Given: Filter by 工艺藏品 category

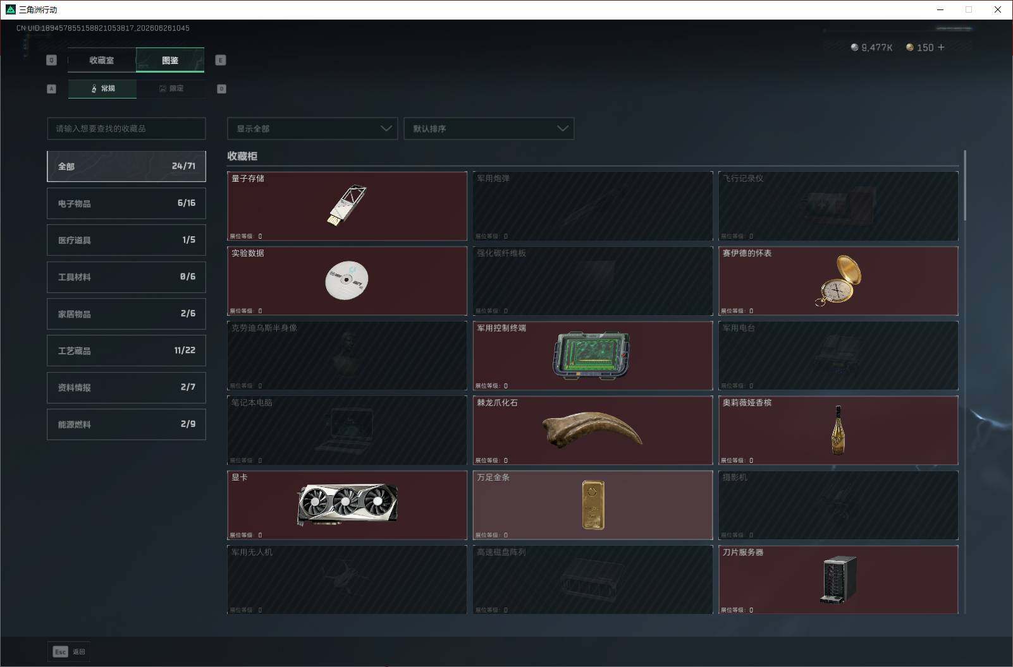Looking at the screenshot, I should pyautogui.click(x=126, y=351).
